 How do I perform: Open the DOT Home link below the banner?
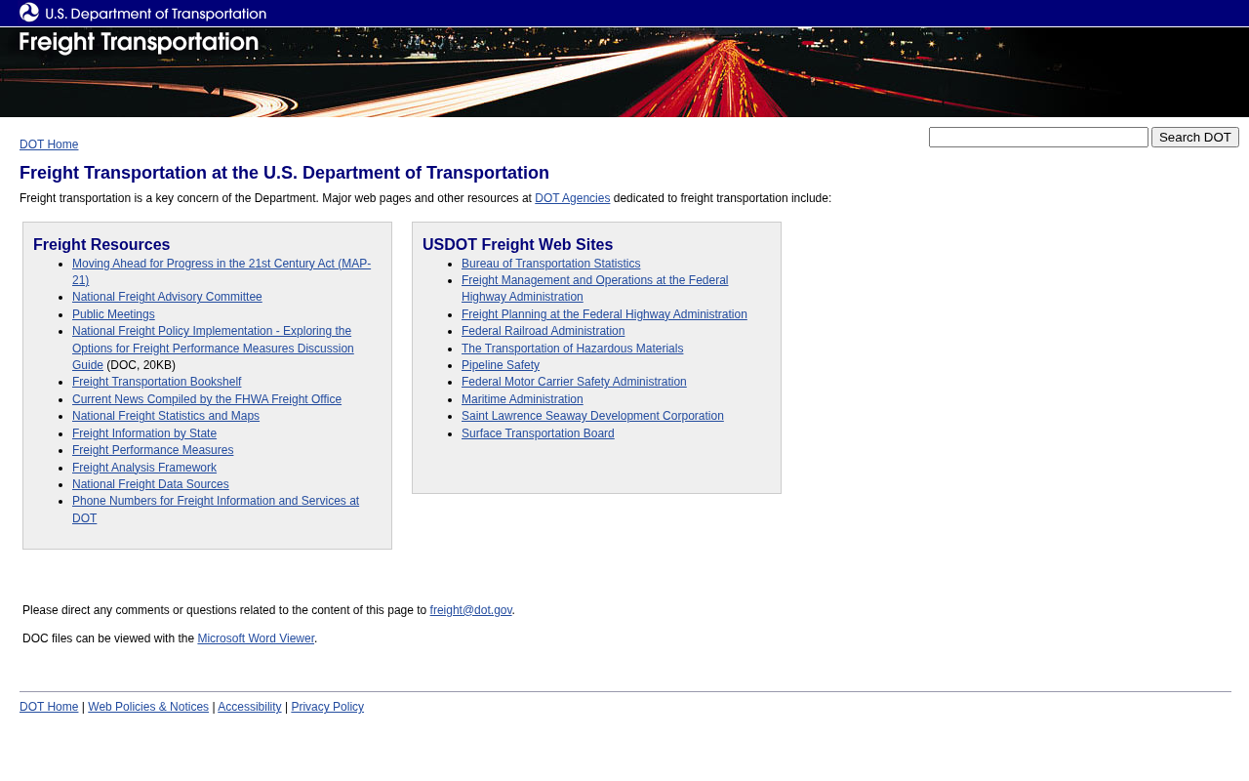(49, 144)
